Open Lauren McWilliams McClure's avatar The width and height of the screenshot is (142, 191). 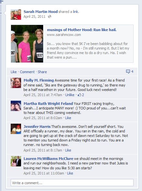pos(16,161)
